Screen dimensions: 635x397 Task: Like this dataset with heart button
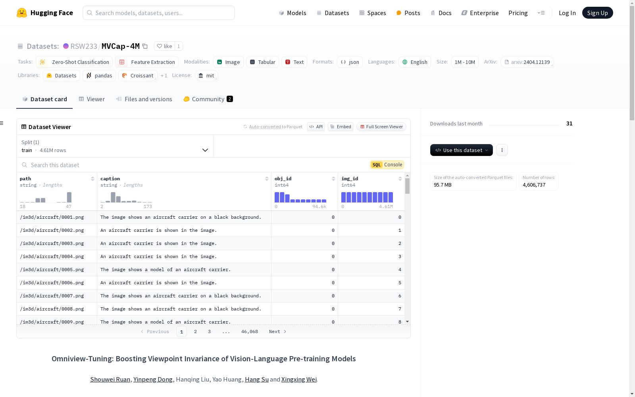point(164,46)
